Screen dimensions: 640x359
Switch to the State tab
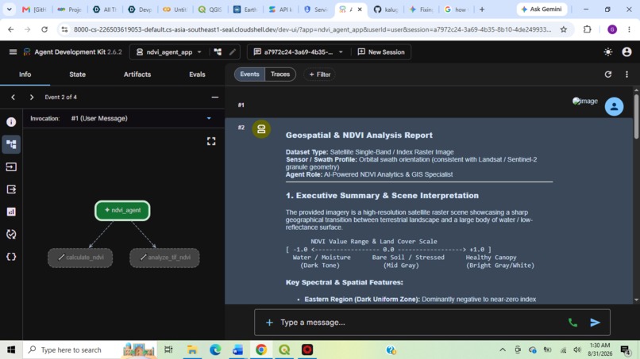77,74
